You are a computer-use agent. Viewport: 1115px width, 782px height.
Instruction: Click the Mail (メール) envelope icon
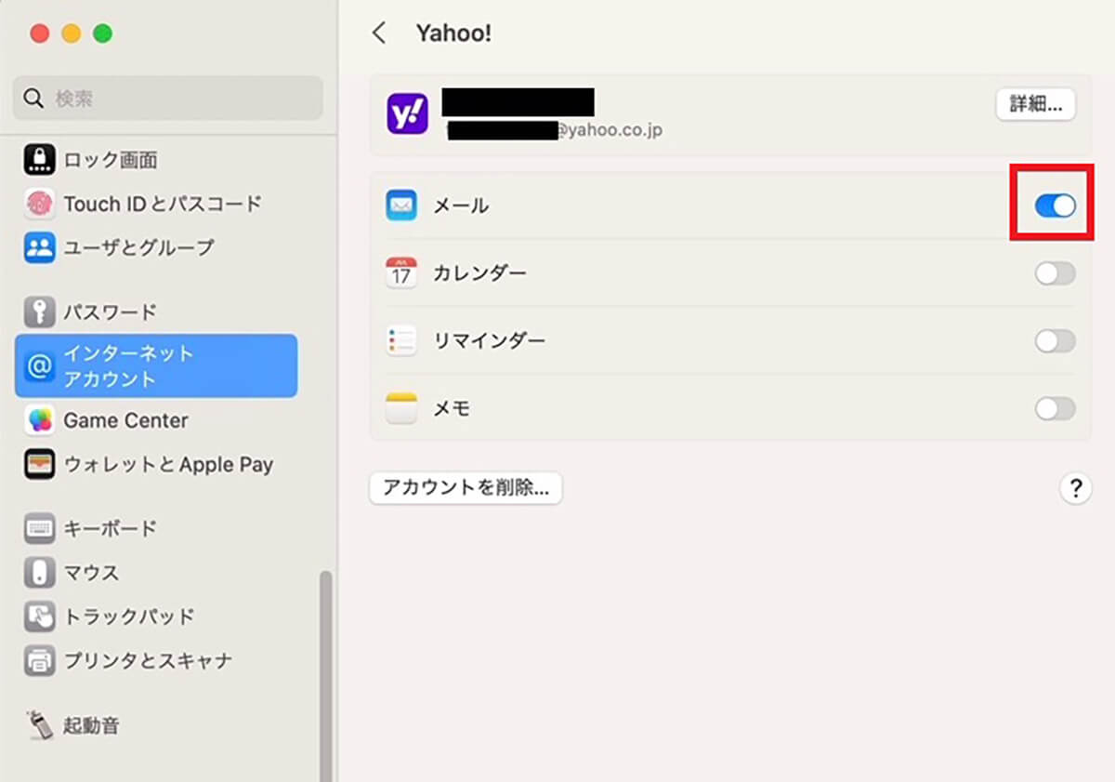(x=401, y=205)
